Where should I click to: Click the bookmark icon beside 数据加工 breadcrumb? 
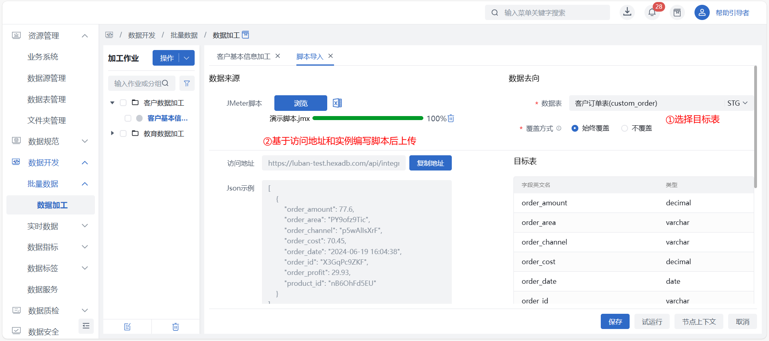pos(246,35)
